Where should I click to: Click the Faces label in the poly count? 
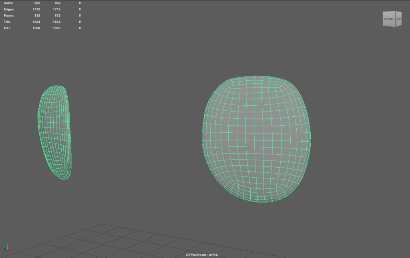[x=8, y=15]
